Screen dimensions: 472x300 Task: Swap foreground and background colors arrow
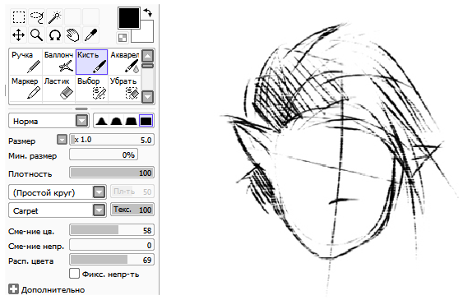point(148,12)
